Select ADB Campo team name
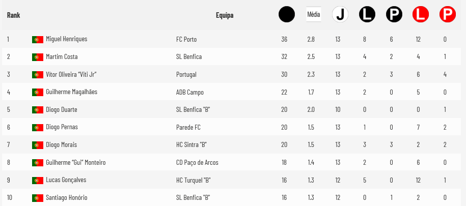 190,92
